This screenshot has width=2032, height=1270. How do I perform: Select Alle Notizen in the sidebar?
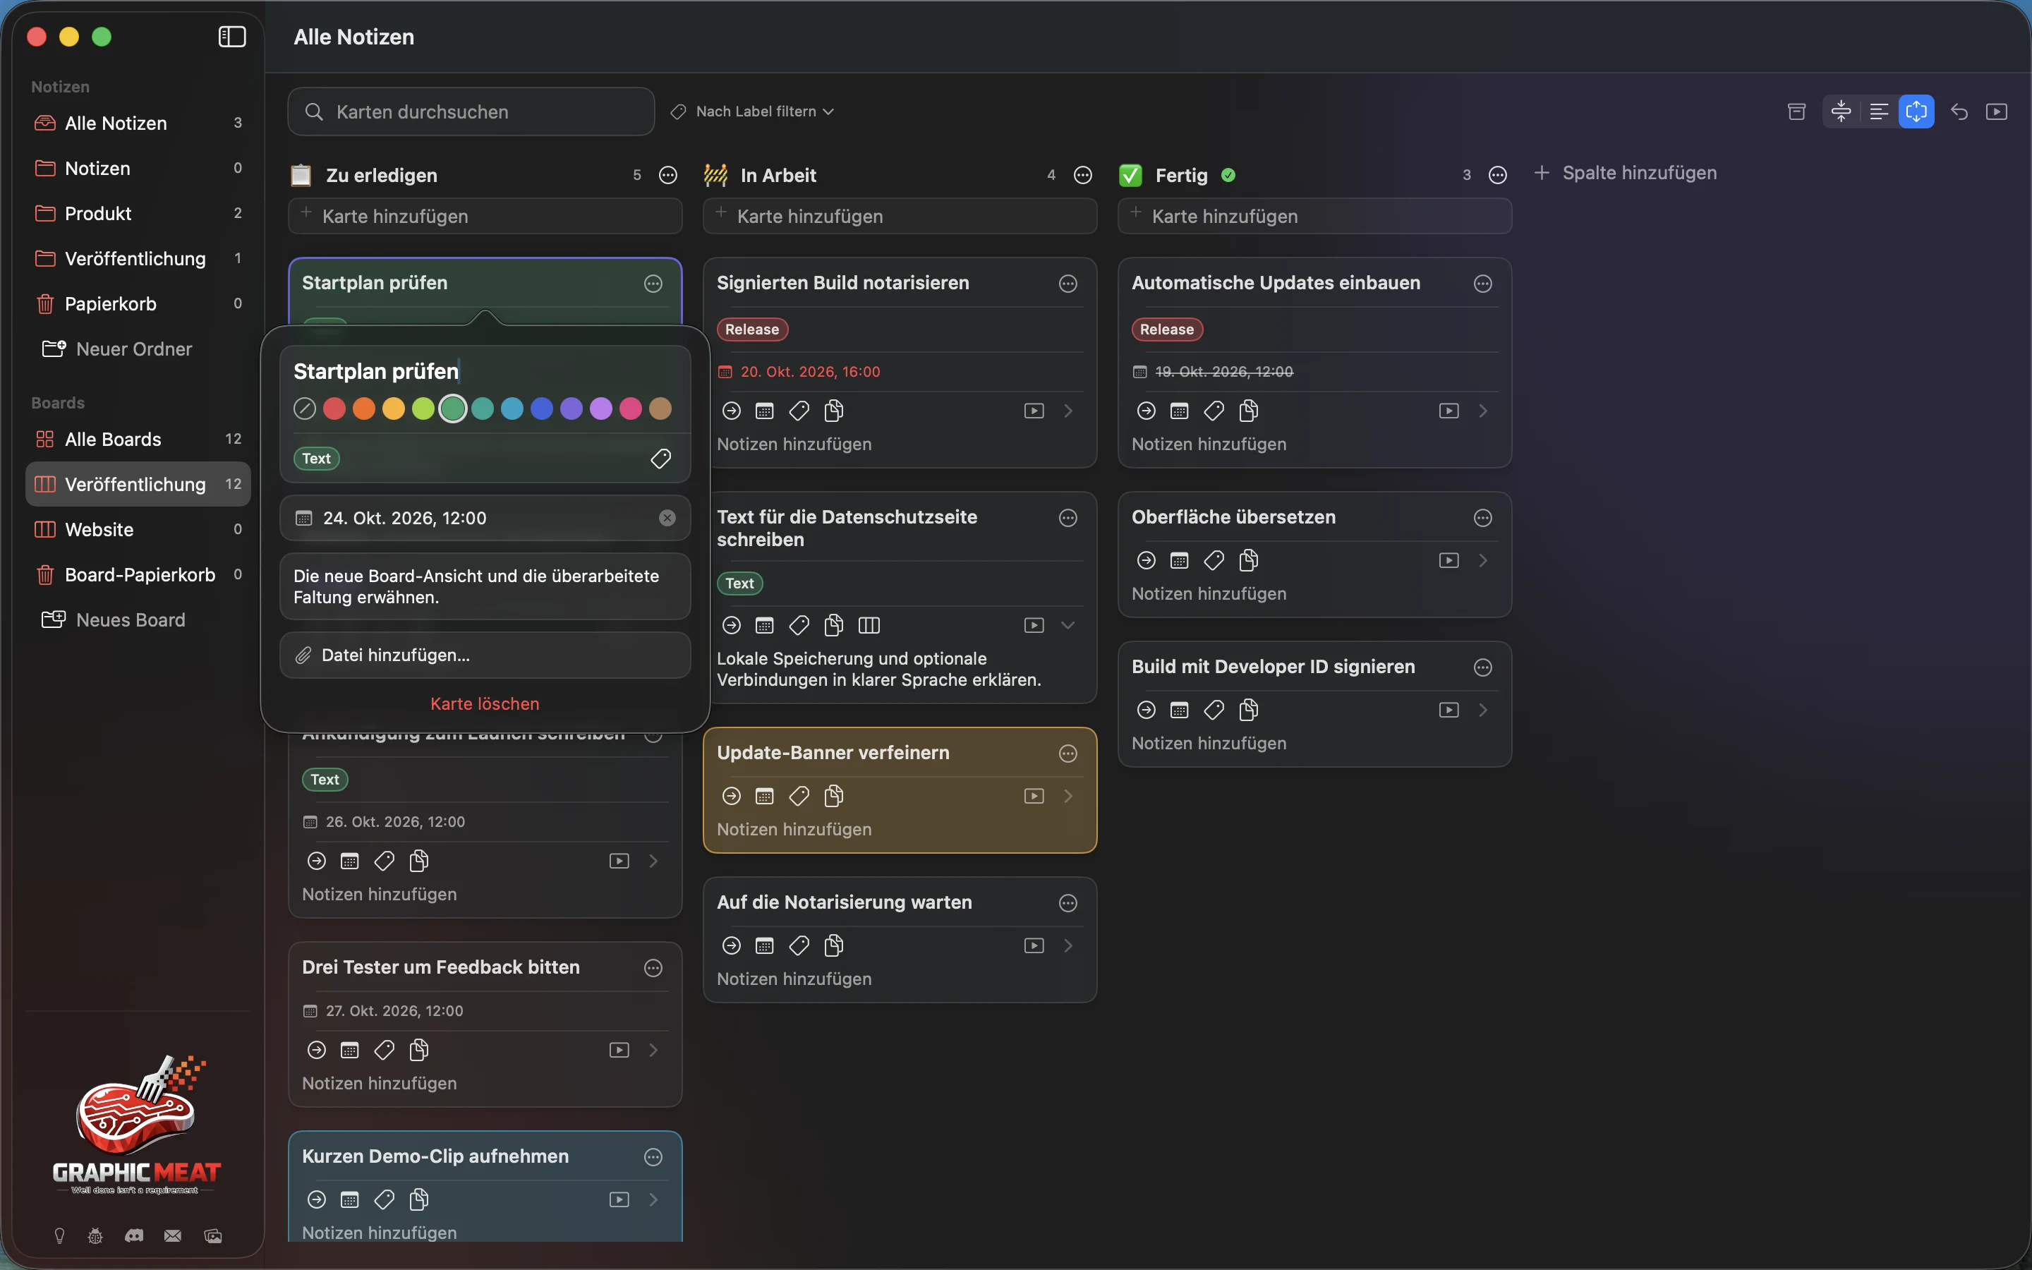pos(138,123)
